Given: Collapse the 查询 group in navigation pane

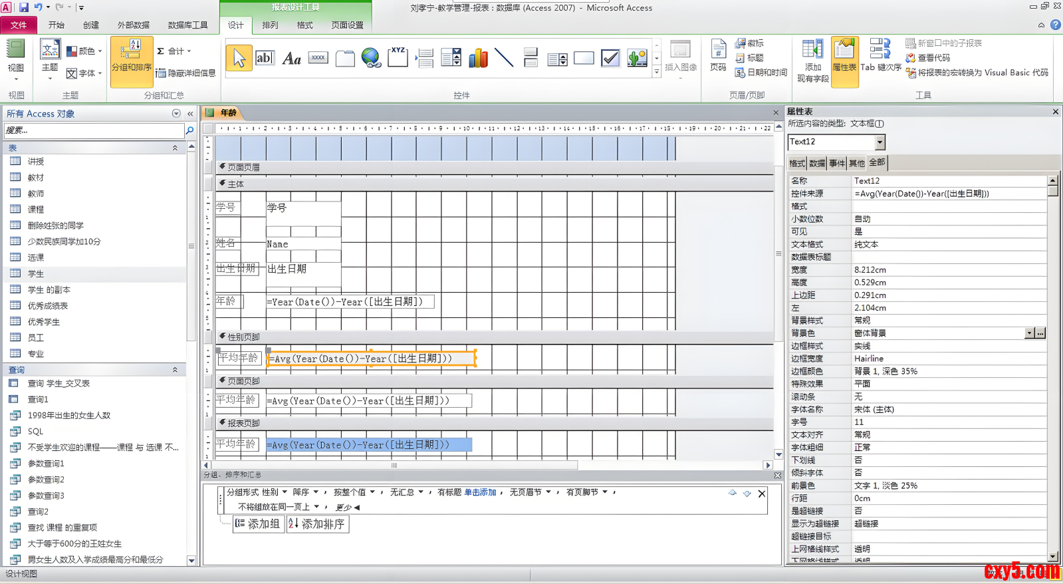Looking at the screenshot, I should tap(175, 370).
